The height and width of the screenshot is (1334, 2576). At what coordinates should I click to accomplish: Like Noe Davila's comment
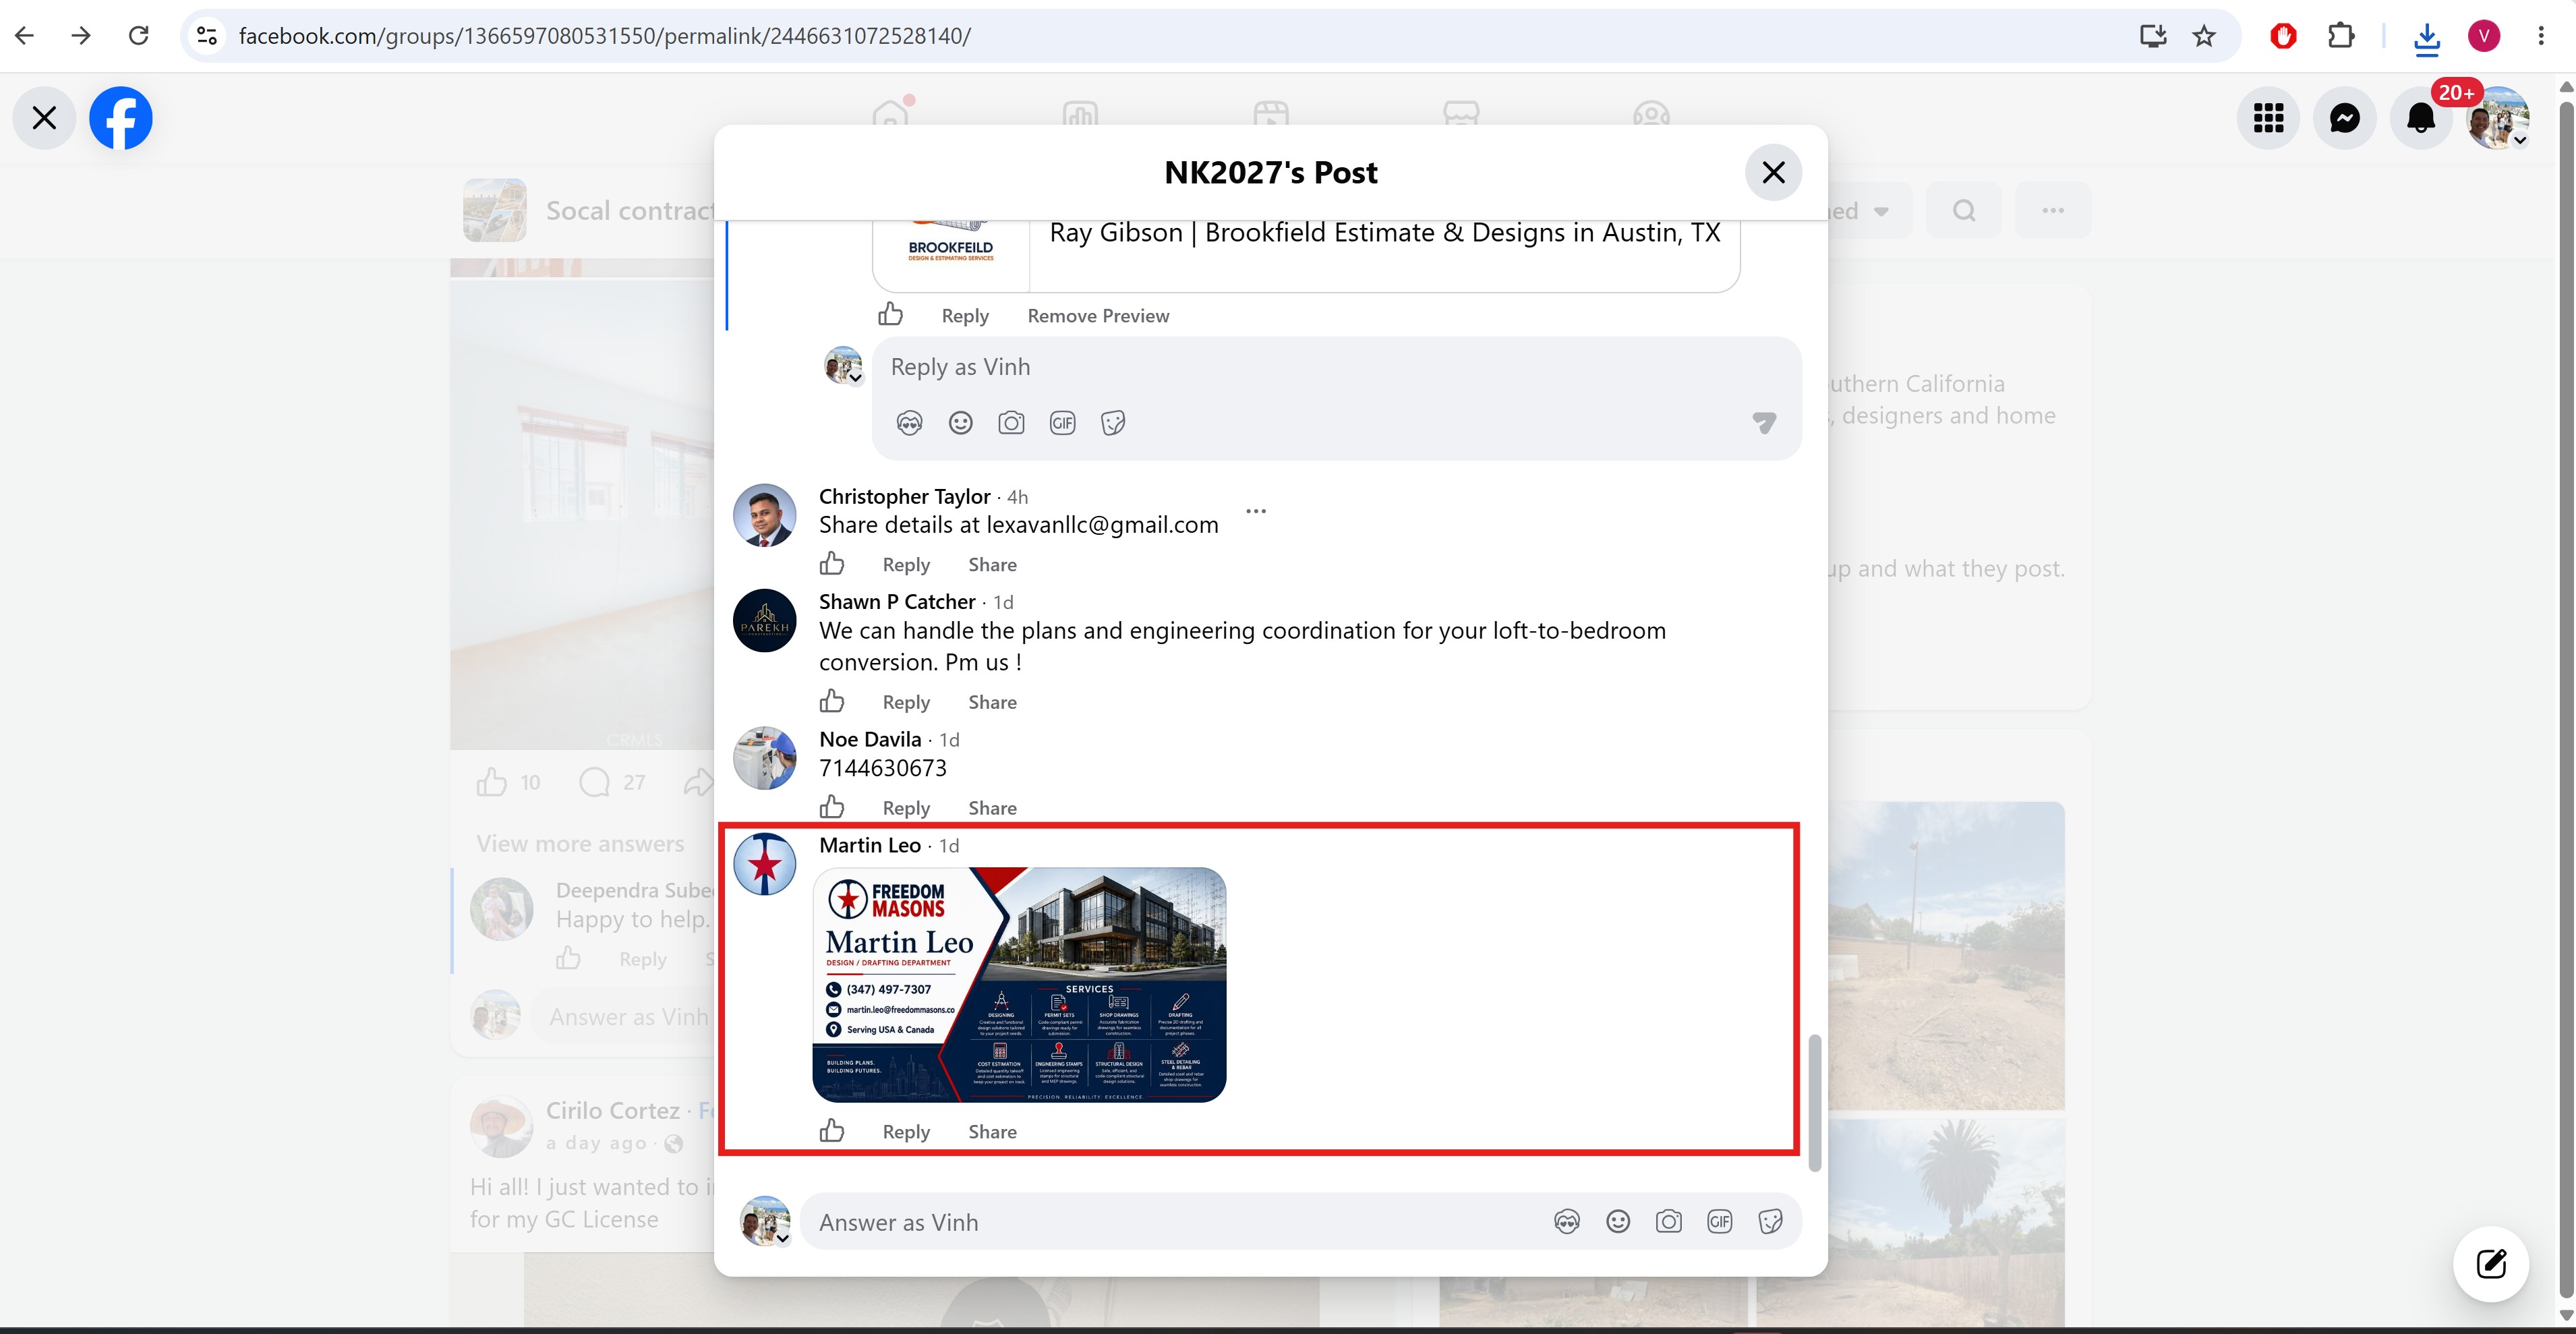pyautogui.click(x=832, y=807)
